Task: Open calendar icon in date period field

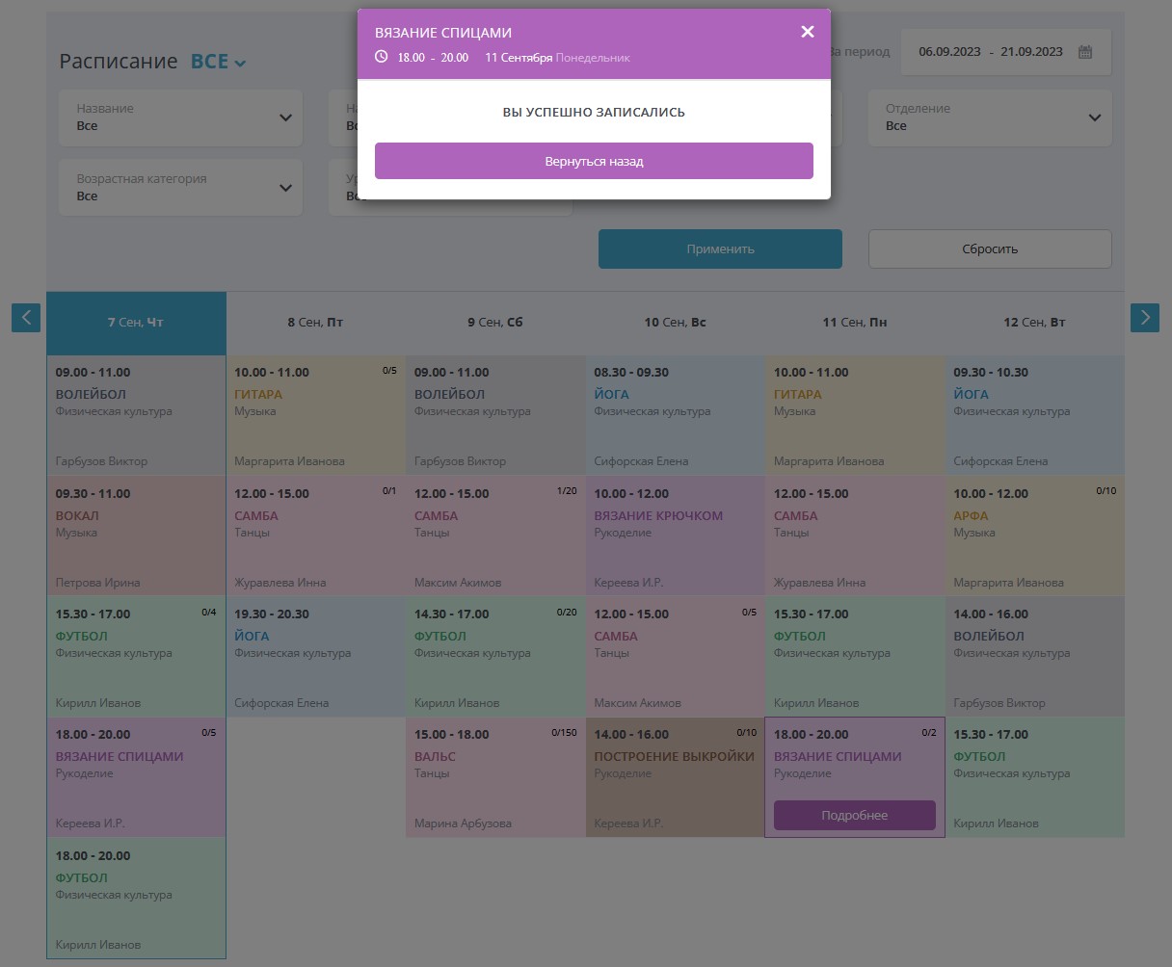Action: click(1085, 52)
